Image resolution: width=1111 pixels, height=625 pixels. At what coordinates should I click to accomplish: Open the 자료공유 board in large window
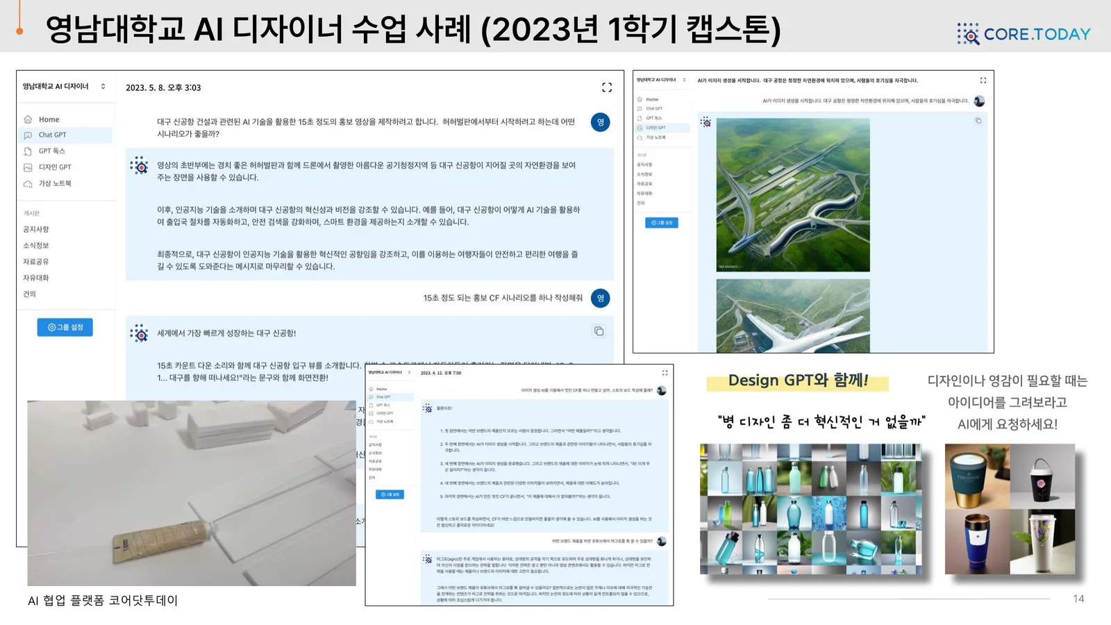36,262
